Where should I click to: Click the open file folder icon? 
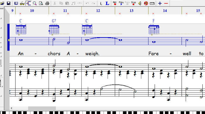click(2, 4)
